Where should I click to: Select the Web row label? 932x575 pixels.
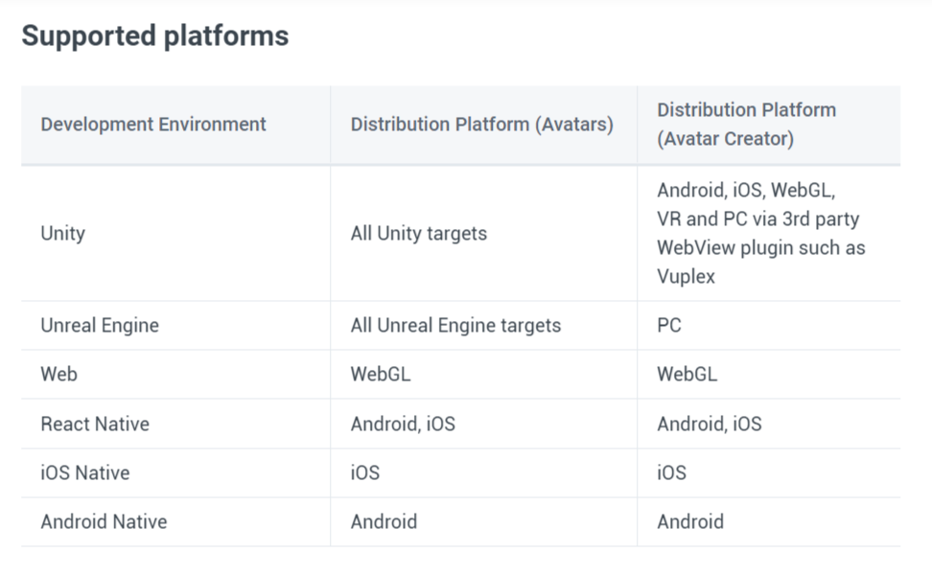click(58, 374)
